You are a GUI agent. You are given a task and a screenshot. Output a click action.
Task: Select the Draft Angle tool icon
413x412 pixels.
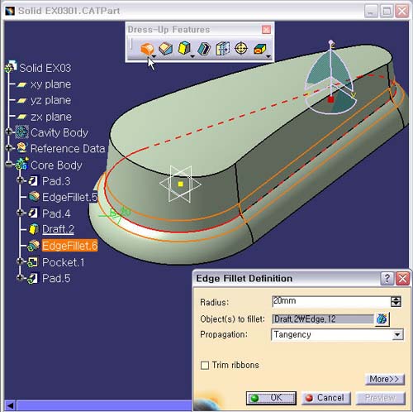pyautogui.click(x=184, y=48)
